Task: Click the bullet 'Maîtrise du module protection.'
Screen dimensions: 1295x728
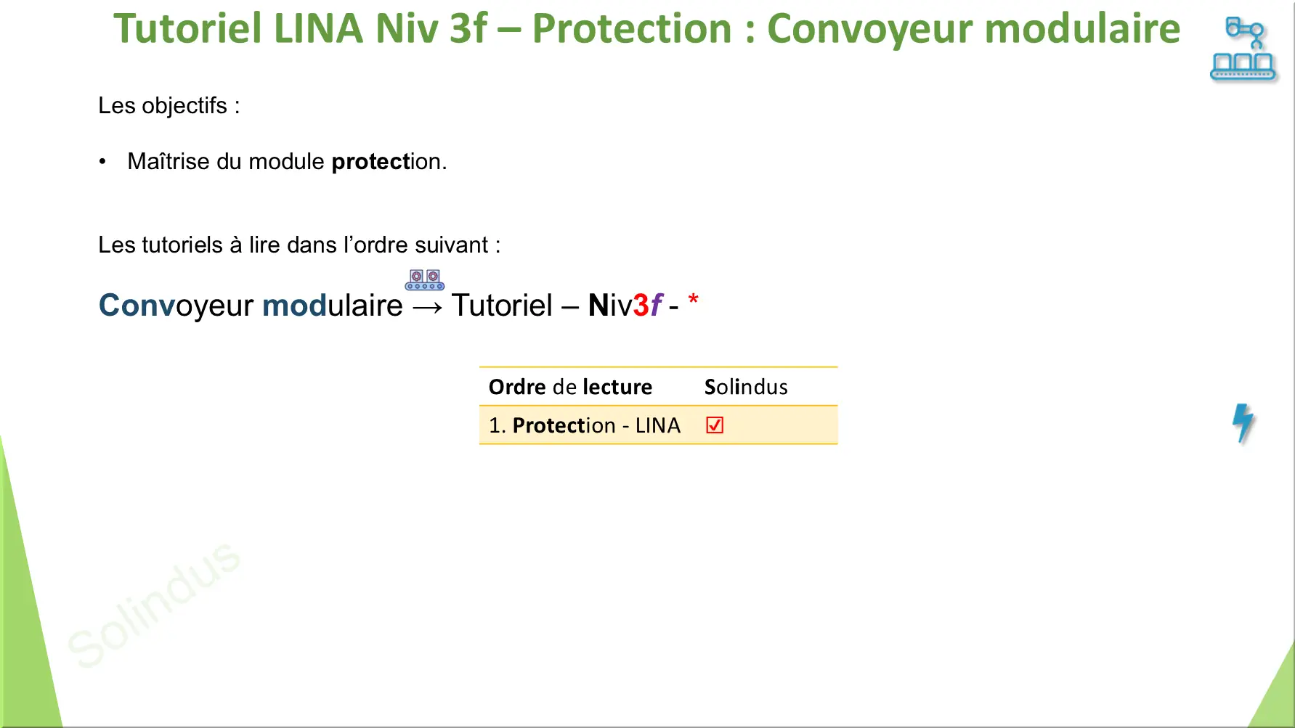Action: [x=287, y=161]
